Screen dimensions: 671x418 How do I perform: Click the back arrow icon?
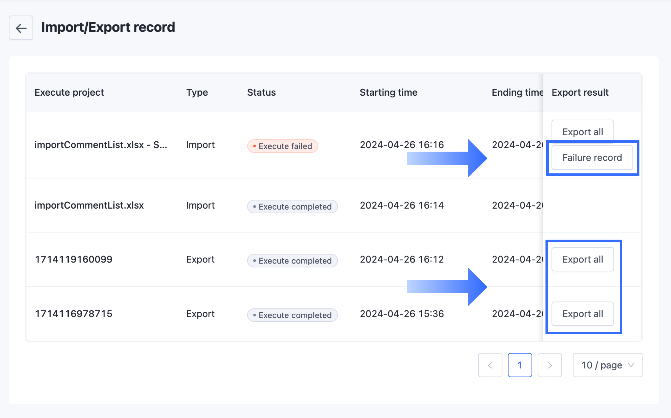[21, 28]
